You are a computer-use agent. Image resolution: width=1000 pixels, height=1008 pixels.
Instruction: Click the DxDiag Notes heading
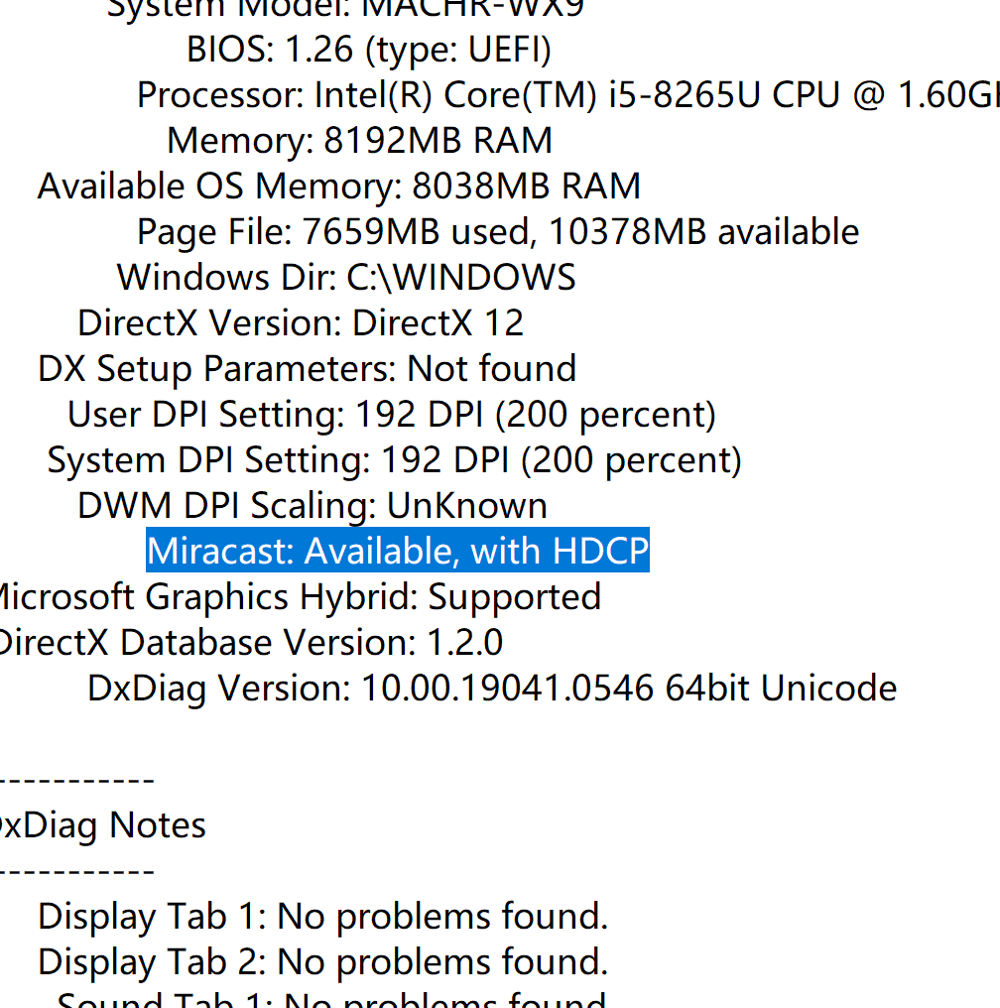(x=103, y=825)
